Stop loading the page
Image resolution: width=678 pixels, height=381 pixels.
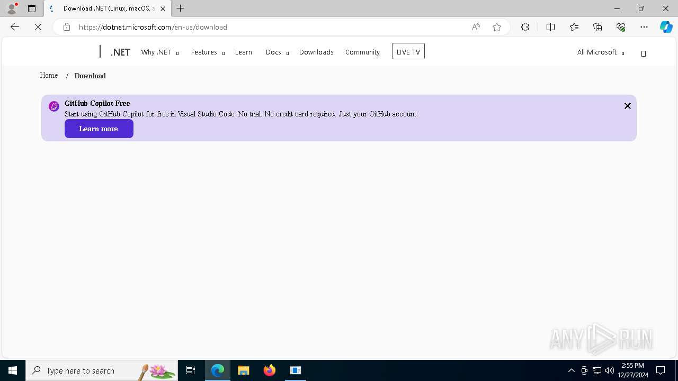coord(38,27)
